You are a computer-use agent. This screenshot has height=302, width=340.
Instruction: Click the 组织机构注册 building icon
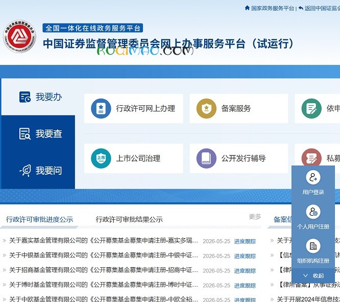[313, 246]
